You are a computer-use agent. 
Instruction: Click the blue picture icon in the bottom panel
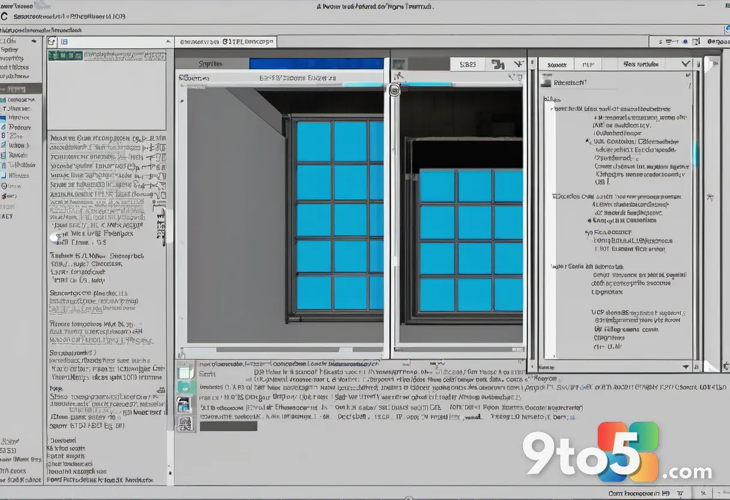pyautogui.click(x=184, y=404)
